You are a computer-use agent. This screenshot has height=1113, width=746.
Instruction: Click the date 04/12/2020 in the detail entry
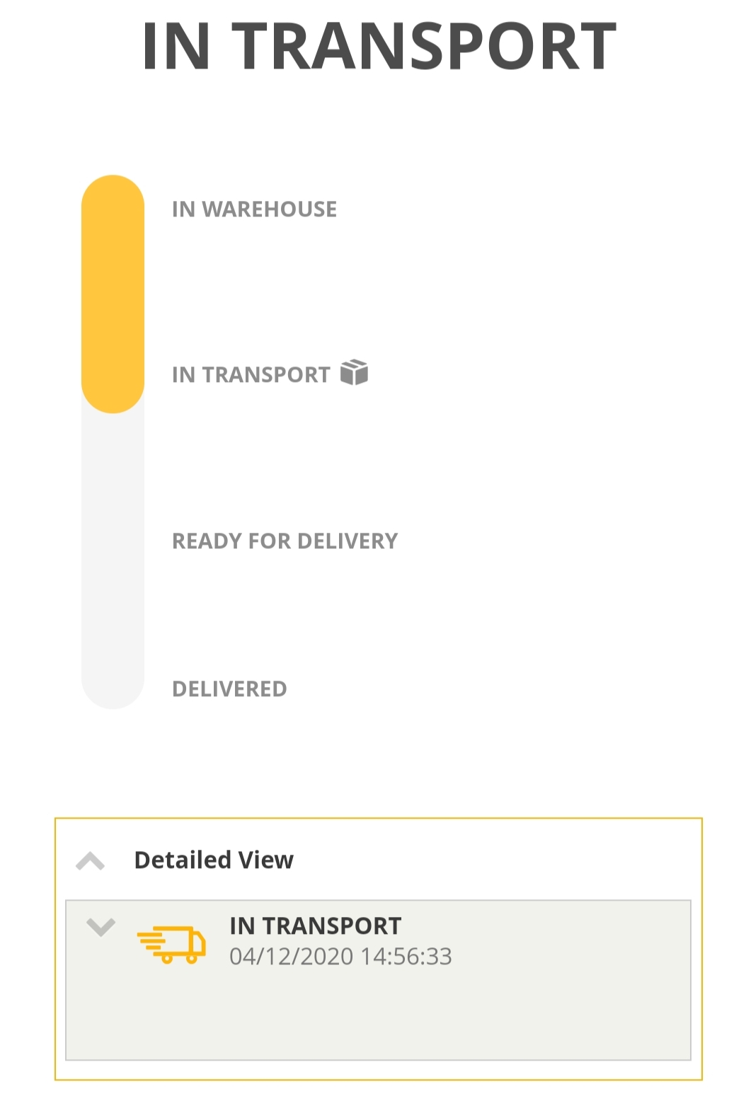point(291,957)
